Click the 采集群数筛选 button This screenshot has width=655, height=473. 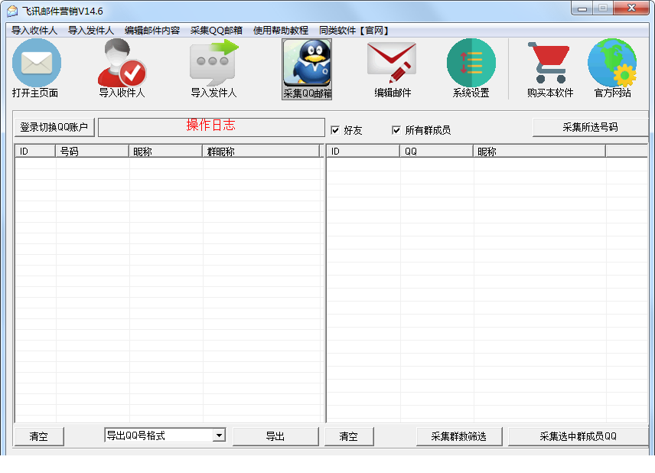tap(458, 436)
